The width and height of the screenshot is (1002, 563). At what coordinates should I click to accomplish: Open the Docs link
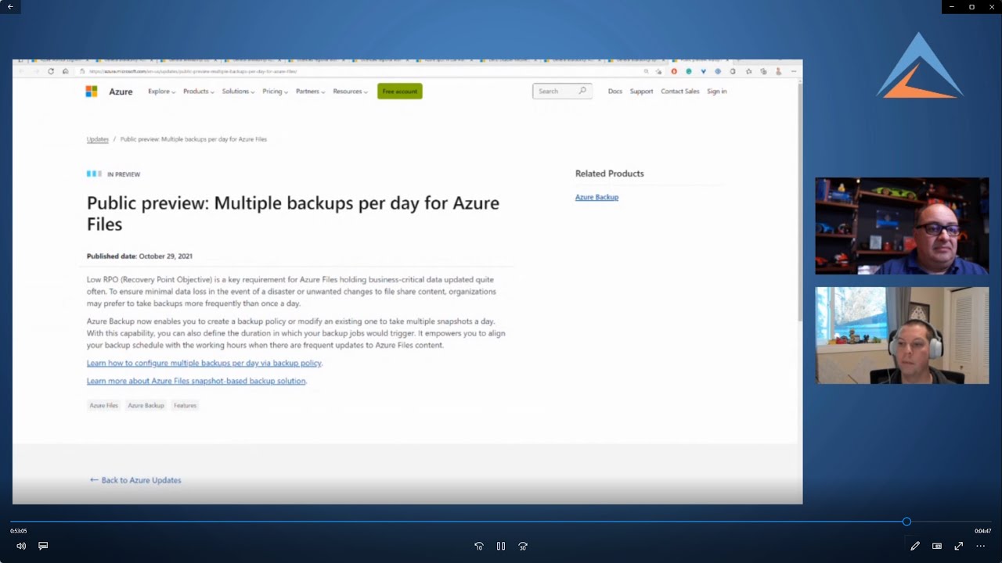[x=615, y=91]
